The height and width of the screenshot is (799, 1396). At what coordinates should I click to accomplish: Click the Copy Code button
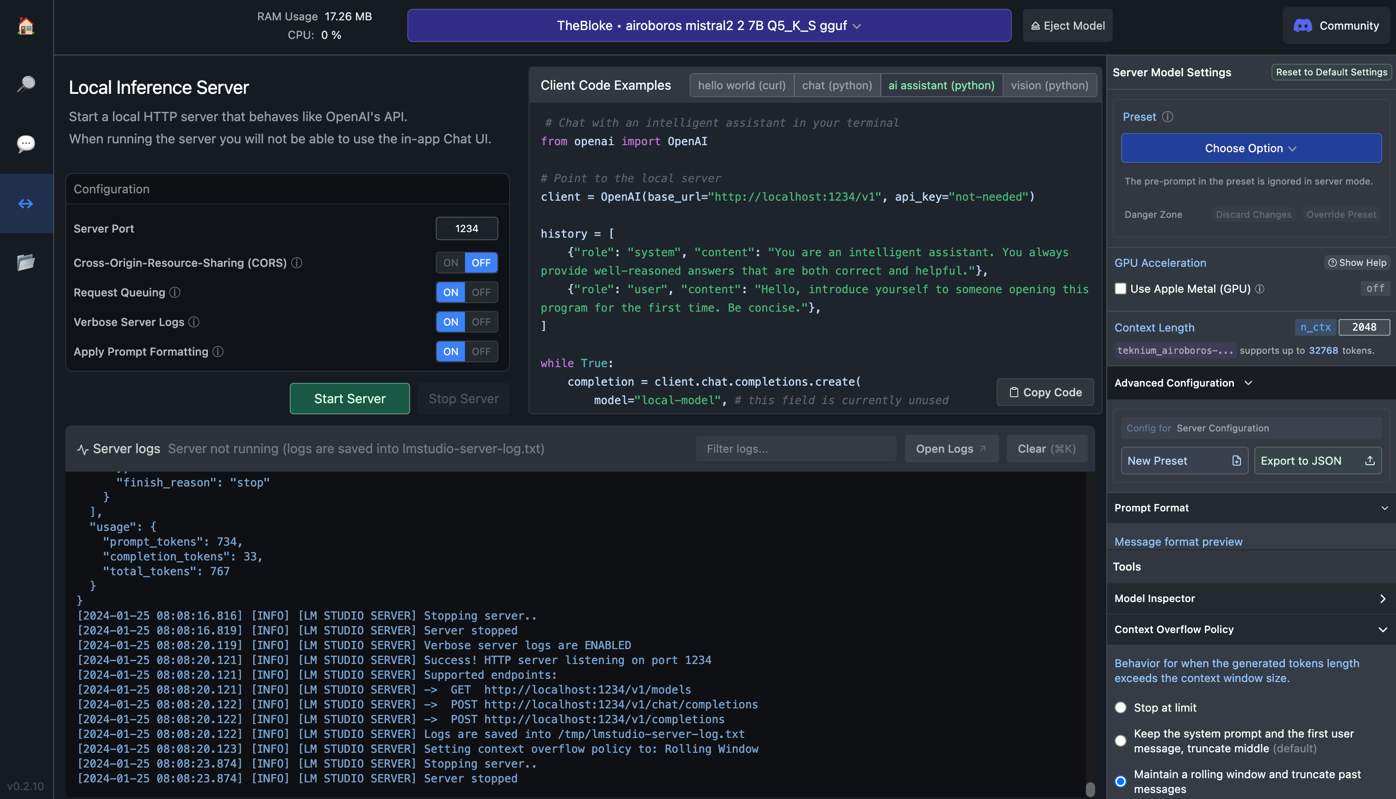point(1045,393)
